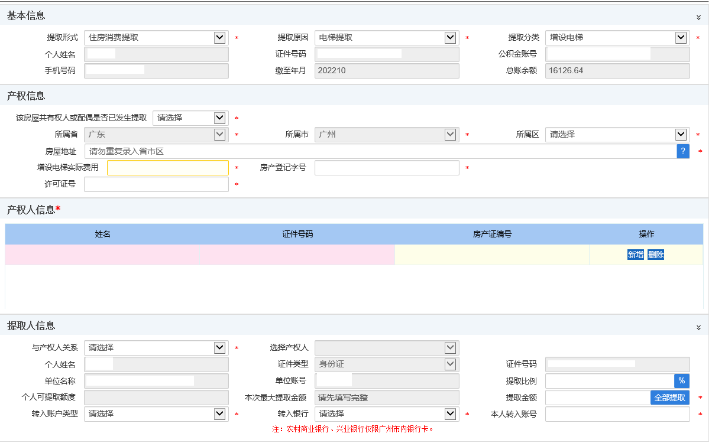Focus the 增设电梯实际费用 field
712x443 pixels.
[x=167, y=168]
